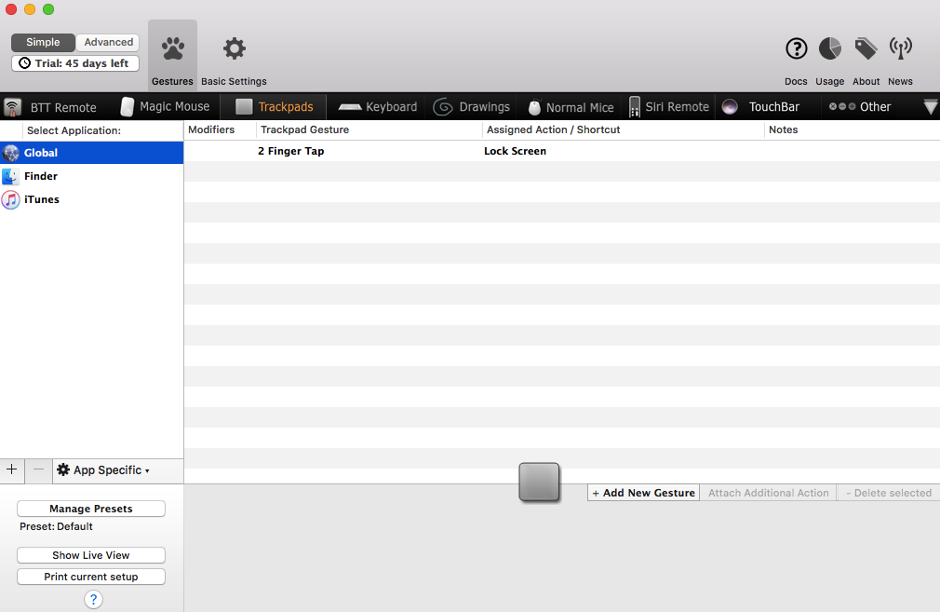Select iTunes in the application list
The image size is (940, 612).
42,199
